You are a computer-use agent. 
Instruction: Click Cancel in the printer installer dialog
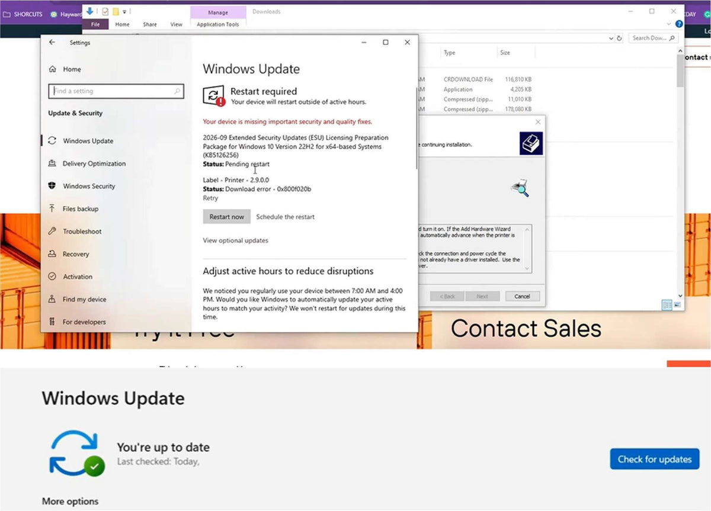click(x=522, y=296)
